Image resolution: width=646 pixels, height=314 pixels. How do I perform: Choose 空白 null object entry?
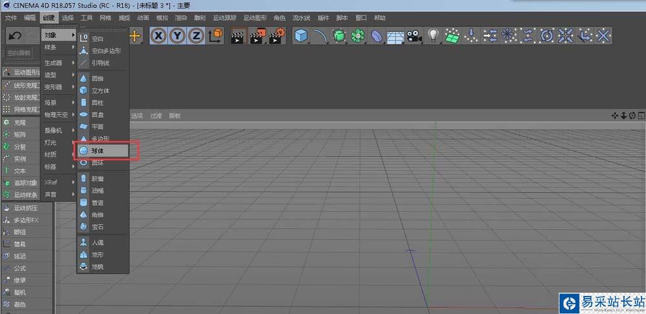103,39
